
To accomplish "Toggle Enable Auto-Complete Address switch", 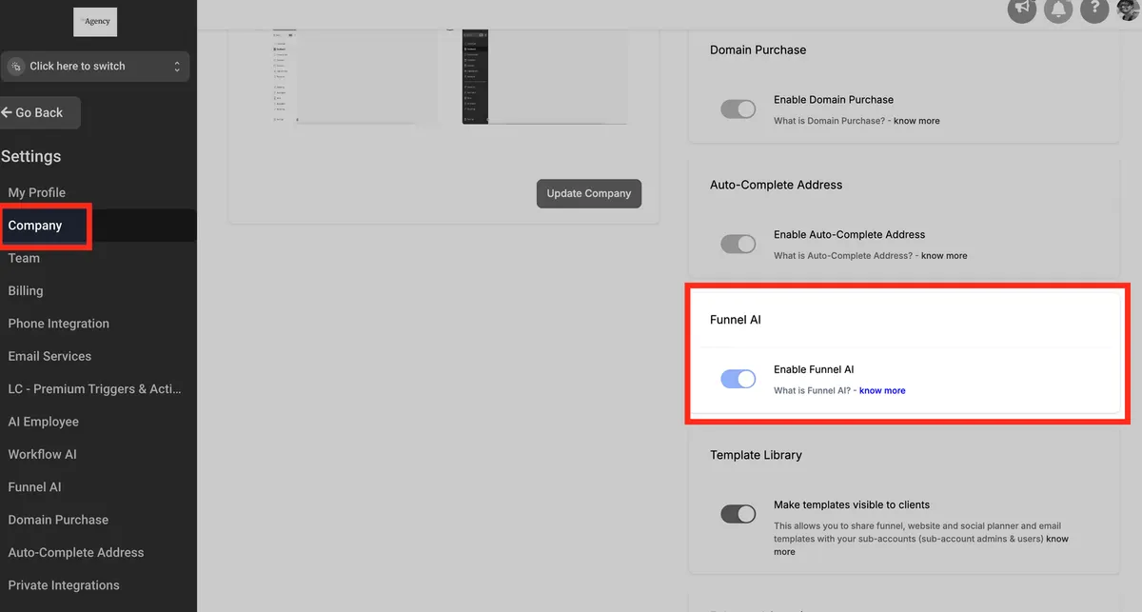I will tap(738, 245).
